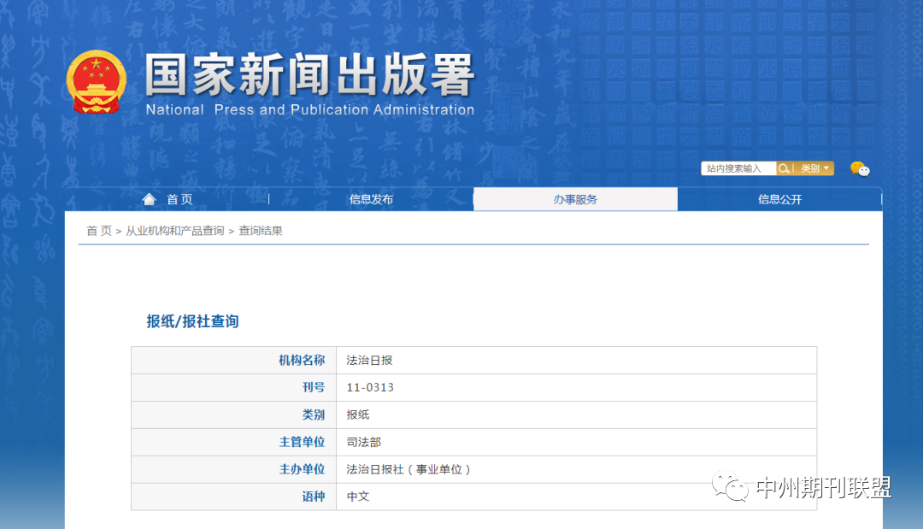The width and height of the screenshot is (923, 529).
Task: Open the 信息公开 navigation tab
Action: click(x=779, y=199)
